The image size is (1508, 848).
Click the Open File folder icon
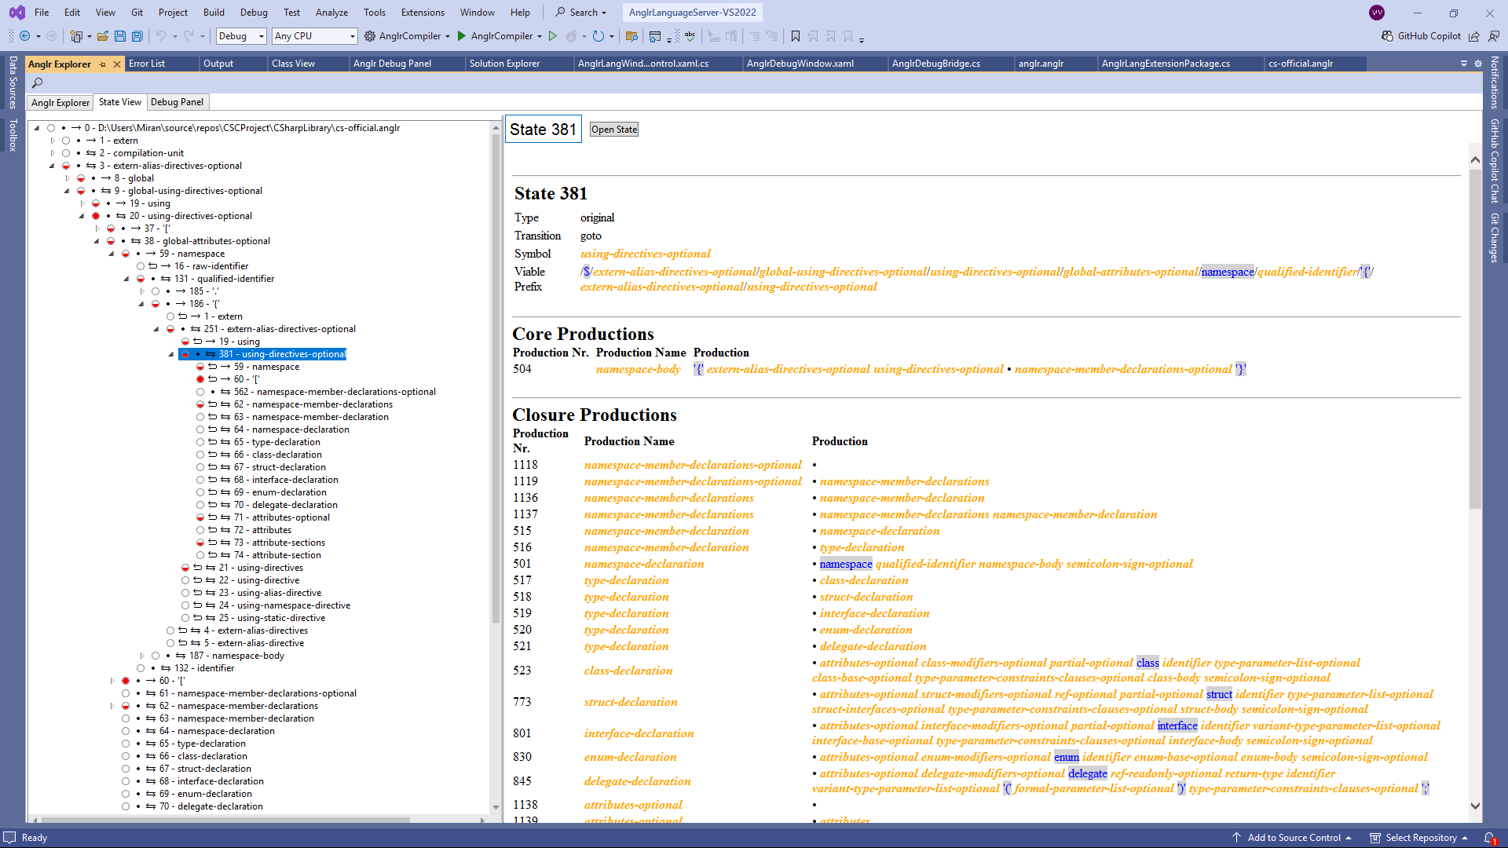pyautogui.click(x=103, y=36)
